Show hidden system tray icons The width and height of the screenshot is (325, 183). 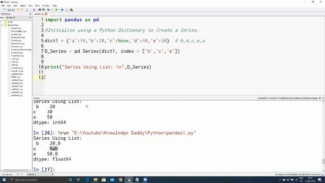click(x=280, y=179)
